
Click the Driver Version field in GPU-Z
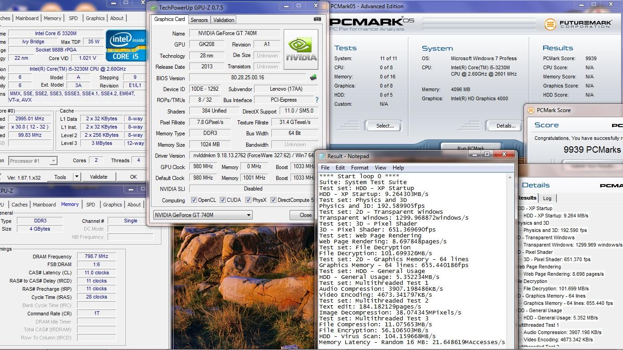(254, 156)
